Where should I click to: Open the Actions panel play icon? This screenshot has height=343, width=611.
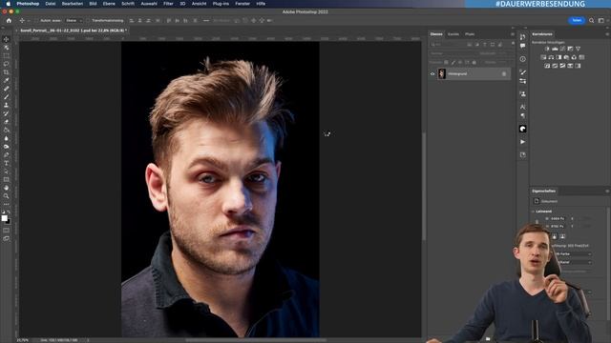coord(522,142)
